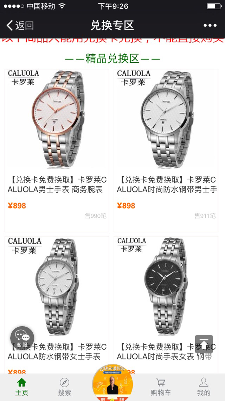The image size is (225, 401).
Task: Open the silver men's steel-band watch image
Action: pos(166,119)
